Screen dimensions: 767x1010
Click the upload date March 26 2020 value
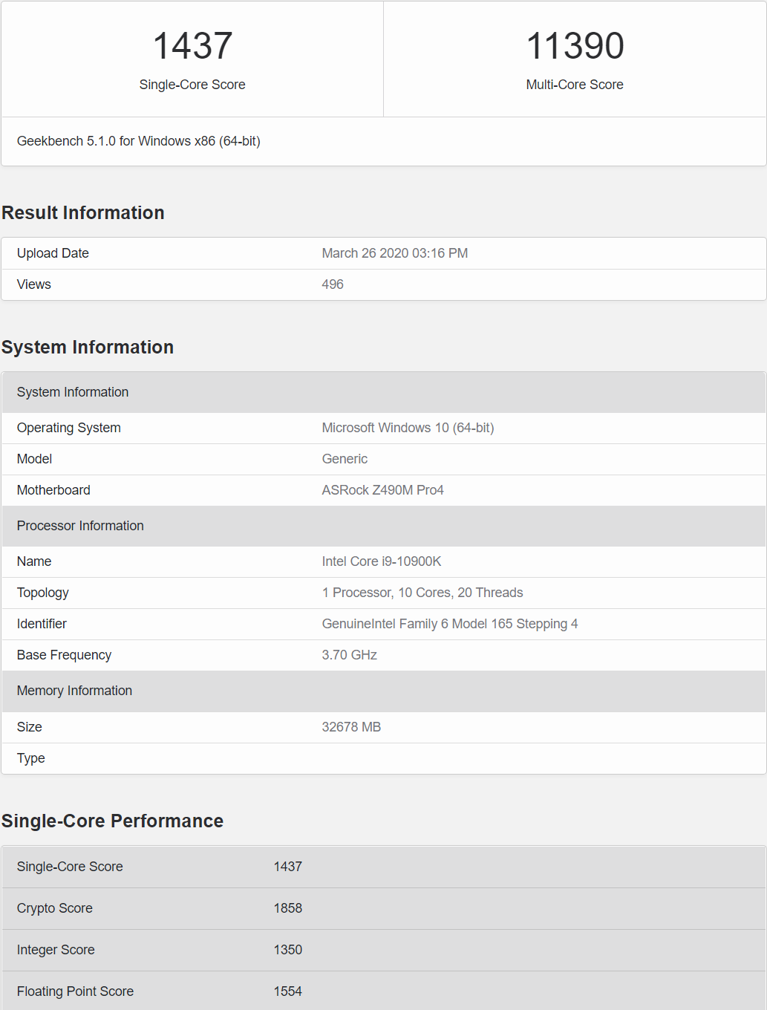click(394, 253)
